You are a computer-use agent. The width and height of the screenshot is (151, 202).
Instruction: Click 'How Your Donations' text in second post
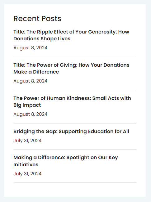coord(104,65)
